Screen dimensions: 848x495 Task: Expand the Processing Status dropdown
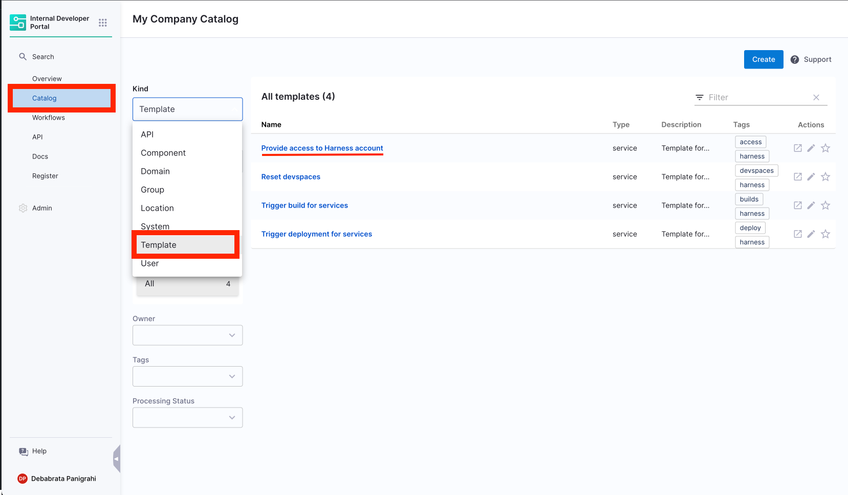[x=187, y=418]
